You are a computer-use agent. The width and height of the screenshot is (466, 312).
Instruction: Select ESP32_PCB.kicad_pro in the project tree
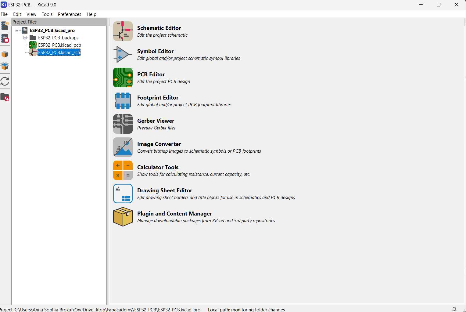(x=52, y=31)
